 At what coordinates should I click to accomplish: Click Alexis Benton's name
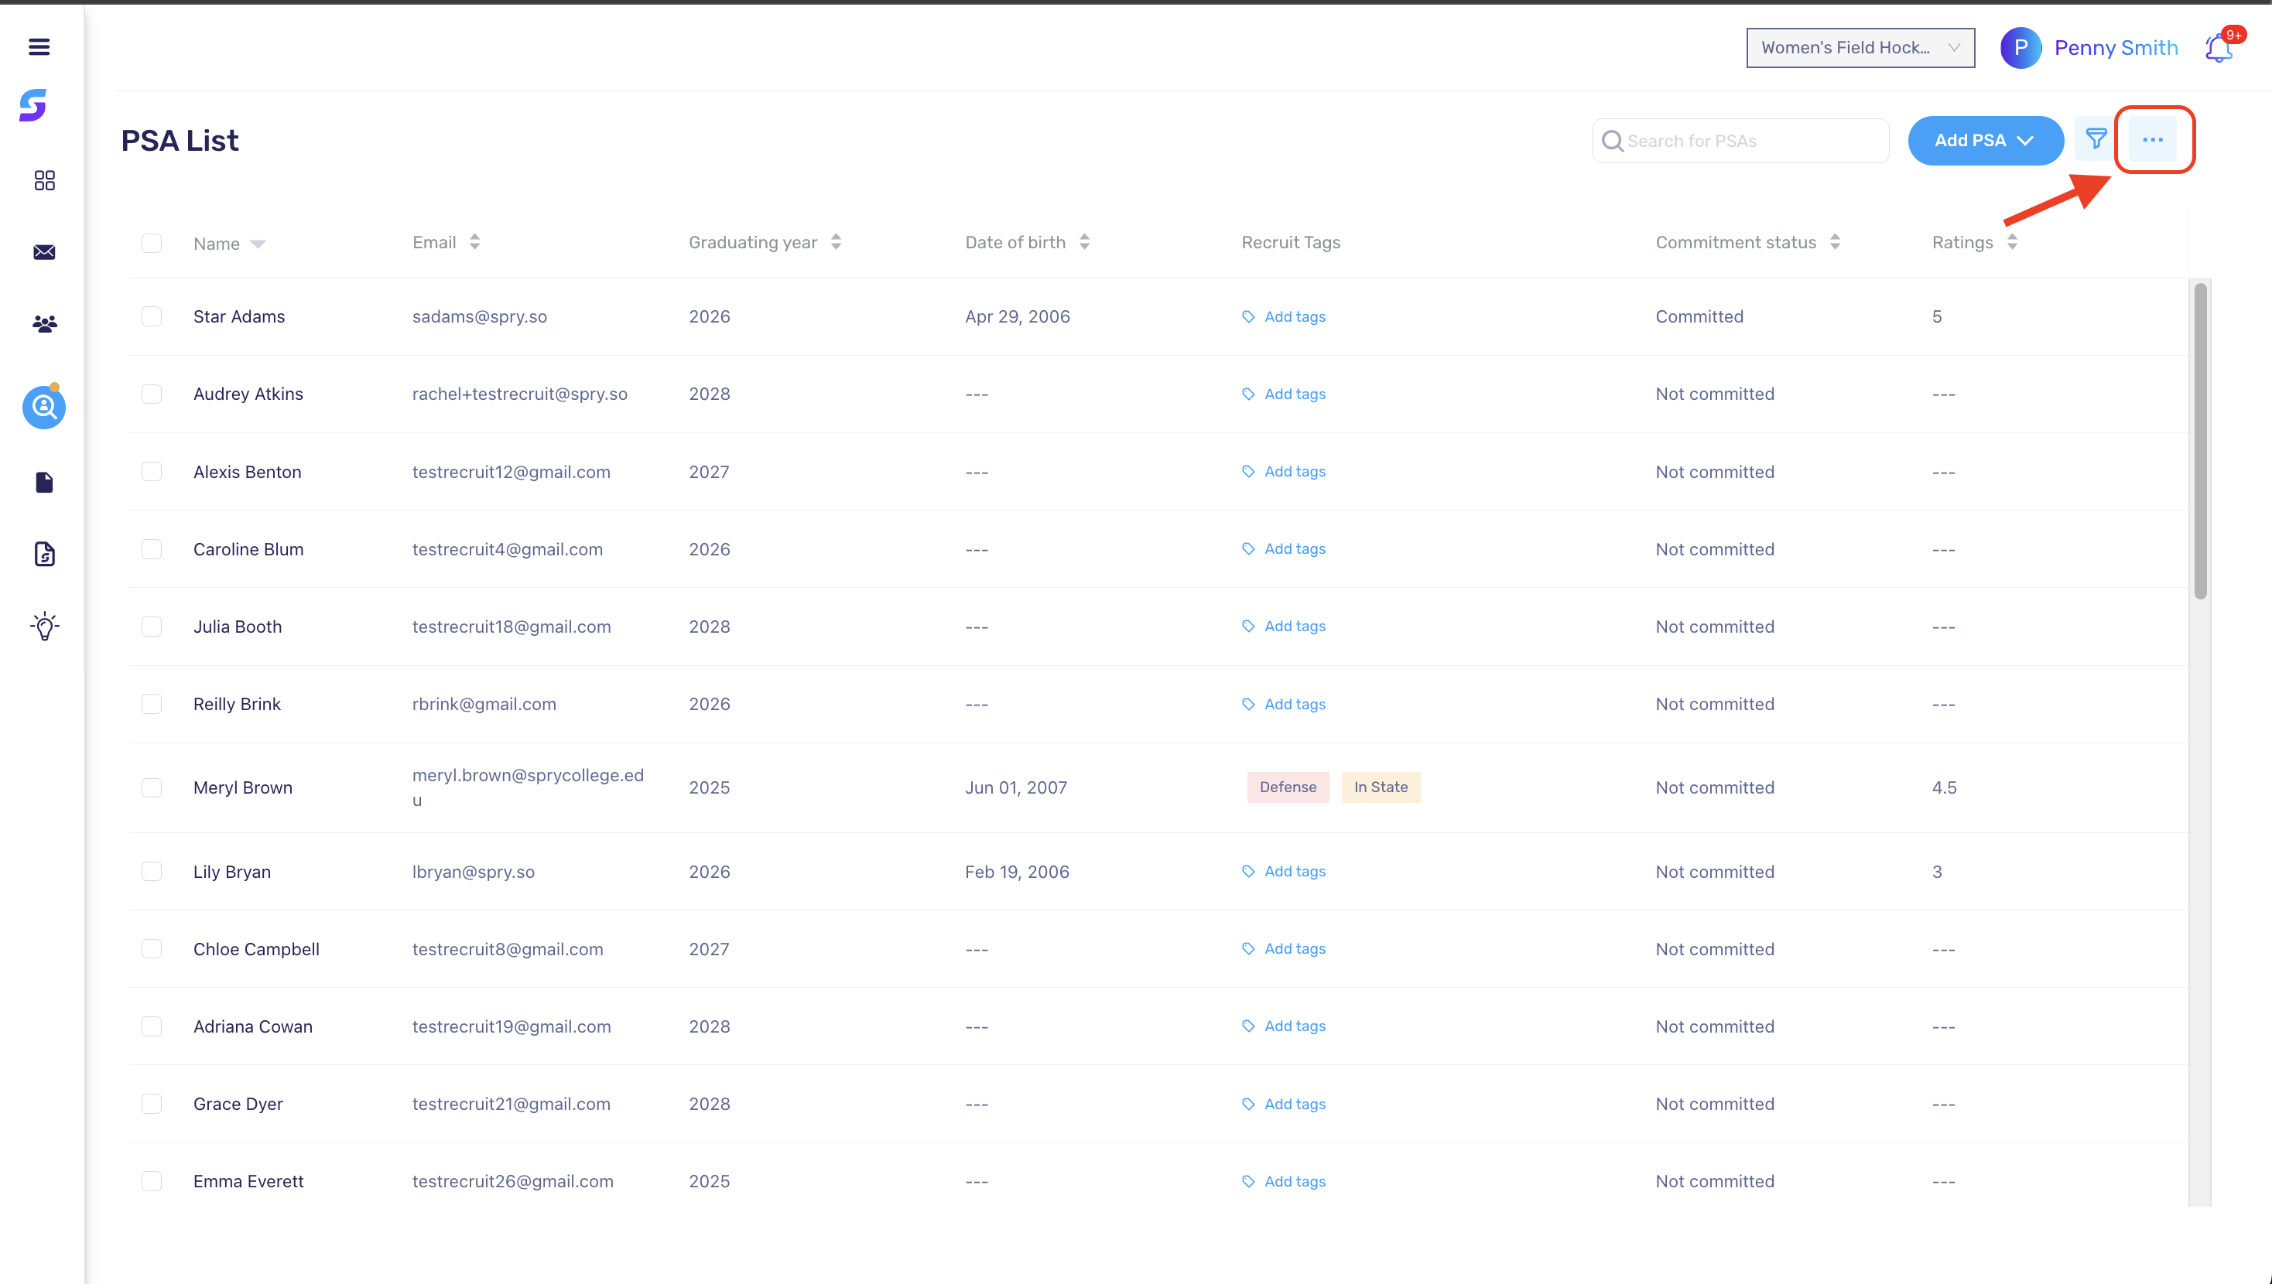pos(247,472)
